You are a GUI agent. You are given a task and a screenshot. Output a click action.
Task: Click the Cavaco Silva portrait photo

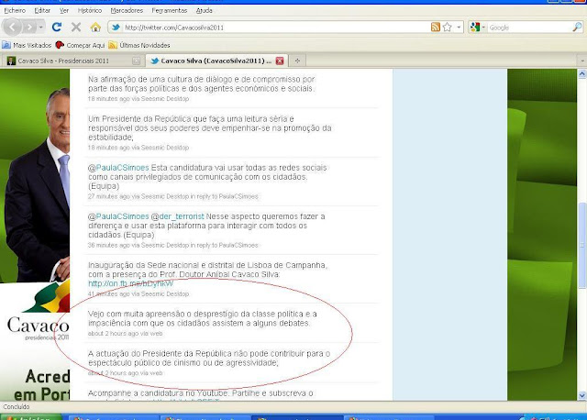point(38,183)
